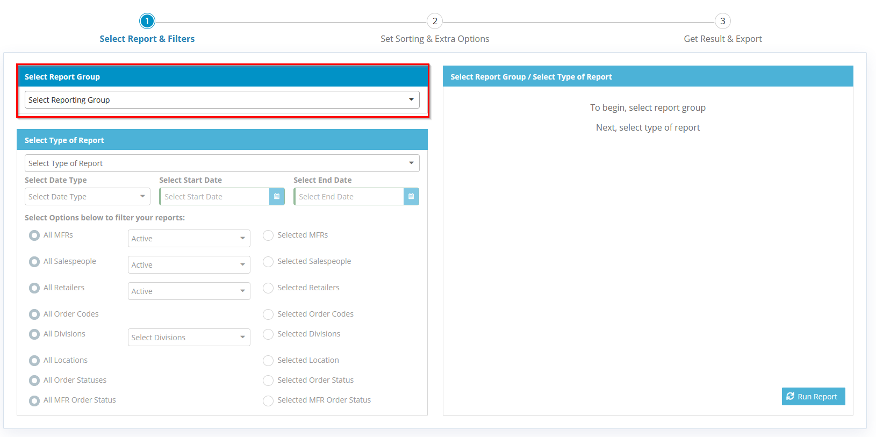Select the Selected MFR Order Status radio button
This screenshot has height=437, width=876.
coord(268,400)
